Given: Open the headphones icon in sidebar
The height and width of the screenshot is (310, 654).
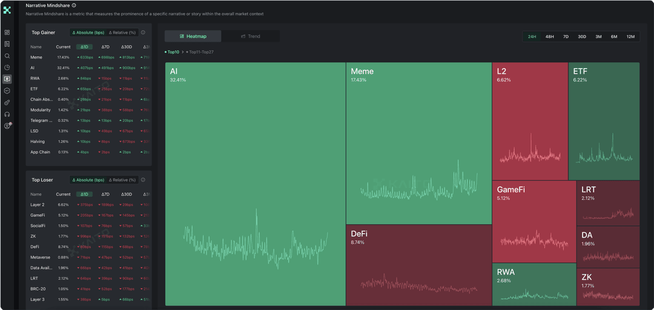Looking at the screenshot, I should tap(7, 114).
